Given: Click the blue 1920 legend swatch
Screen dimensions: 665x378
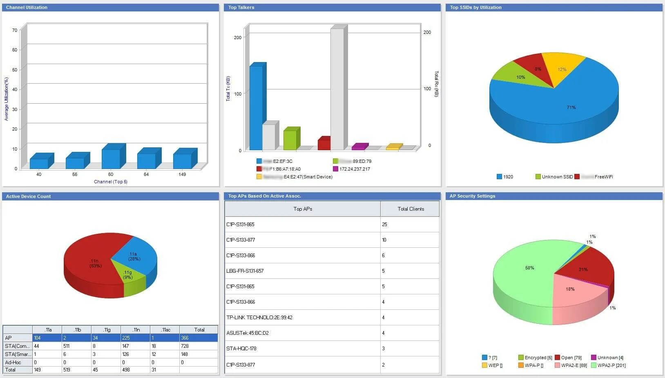Looking at the screenshot, I should coord(499,177).
